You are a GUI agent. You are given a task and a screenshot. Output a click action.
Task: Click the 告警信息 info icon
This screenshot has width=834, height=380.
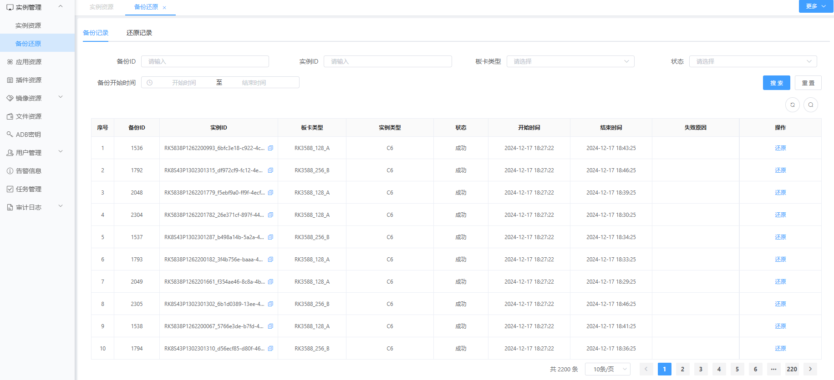[10, 171]
